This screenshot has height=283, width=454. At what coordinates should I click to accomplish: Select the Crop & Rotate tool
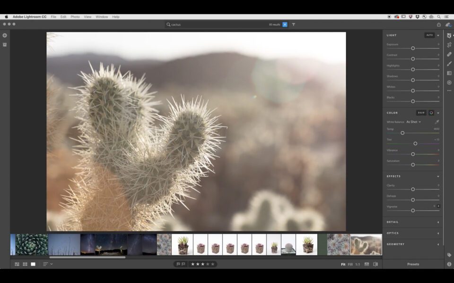pos(449,45)
